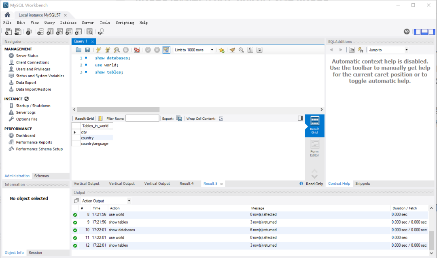Save the script with the floppy icon
The height and width of the screenshot is (258, 437).
(x=87, y=50)
